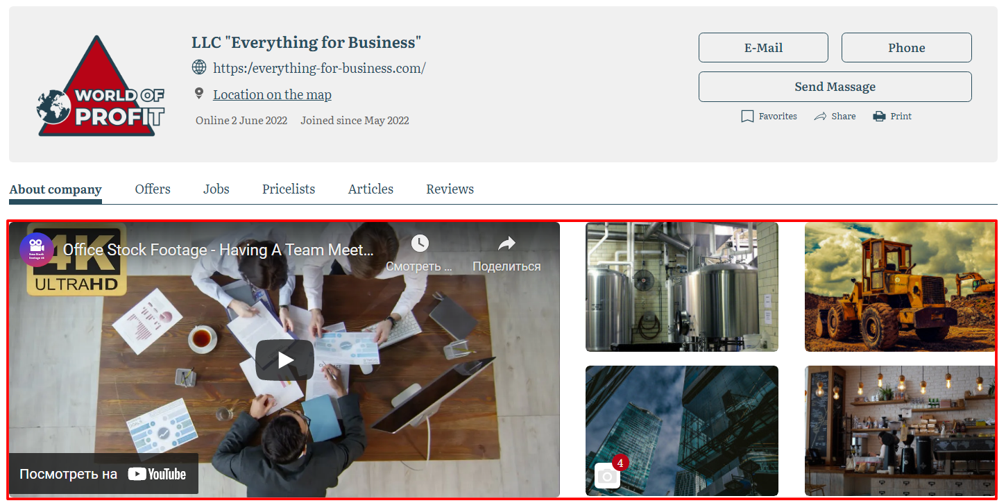
Task: Open the Pricelists tab
Action: point(289,189)
